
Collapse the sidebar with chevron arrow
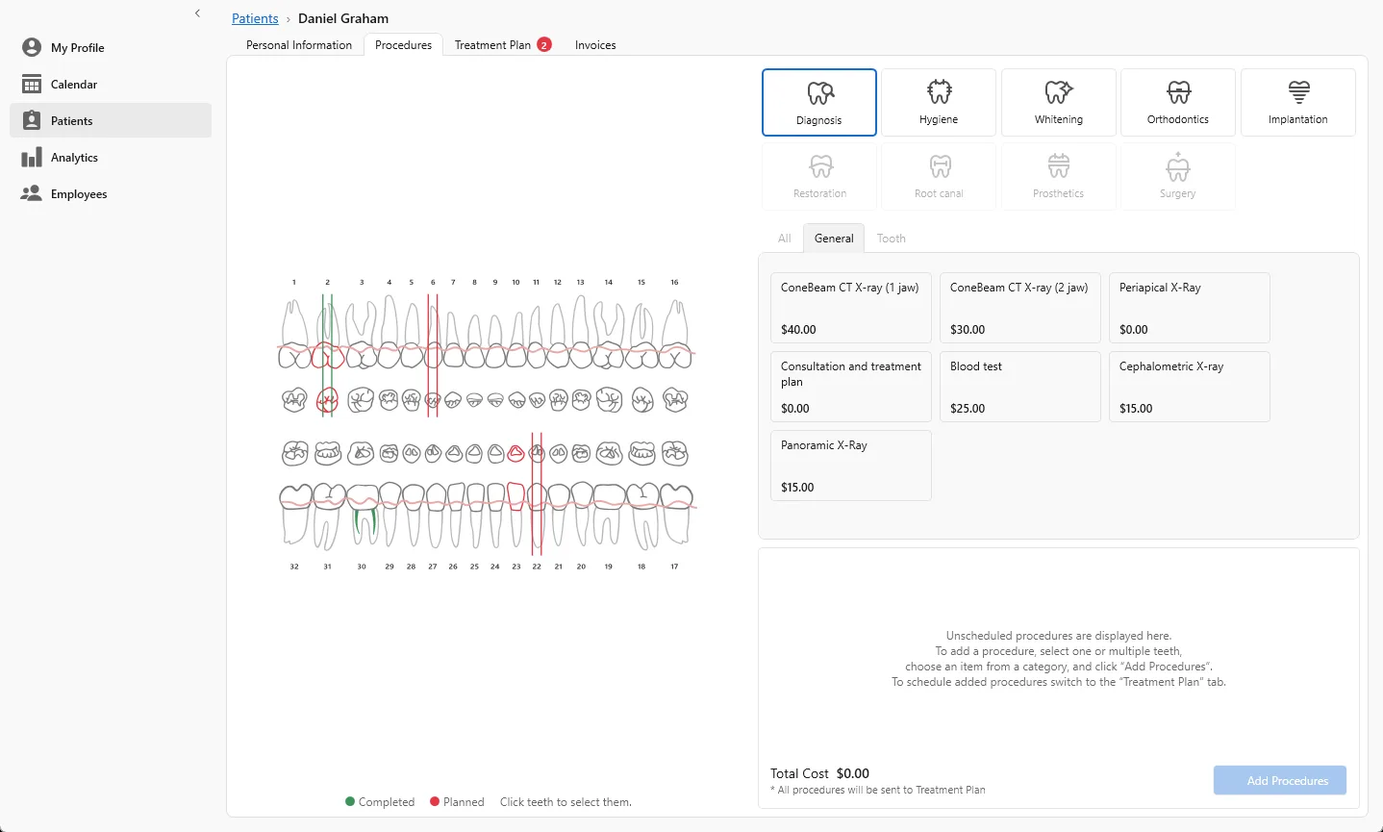(197, 13)
